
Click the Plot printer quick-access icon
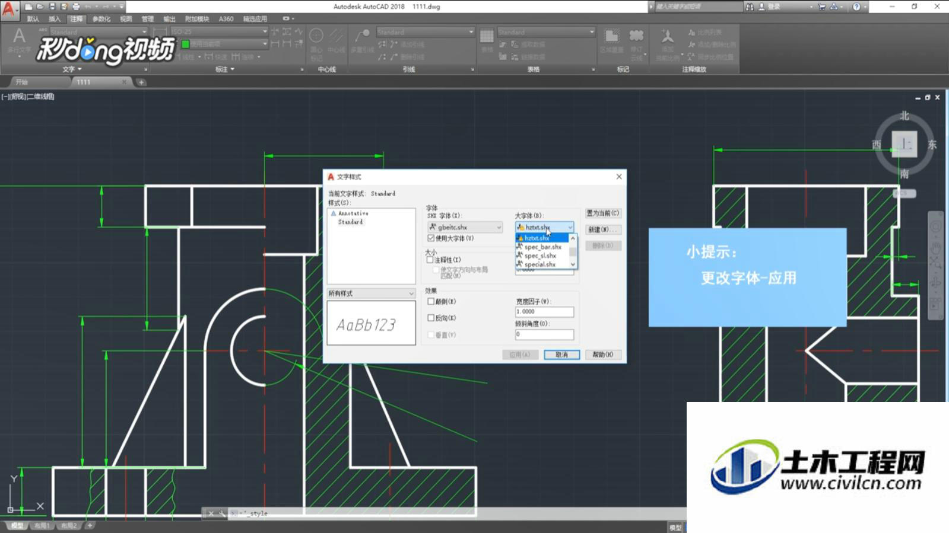(76, 7)
